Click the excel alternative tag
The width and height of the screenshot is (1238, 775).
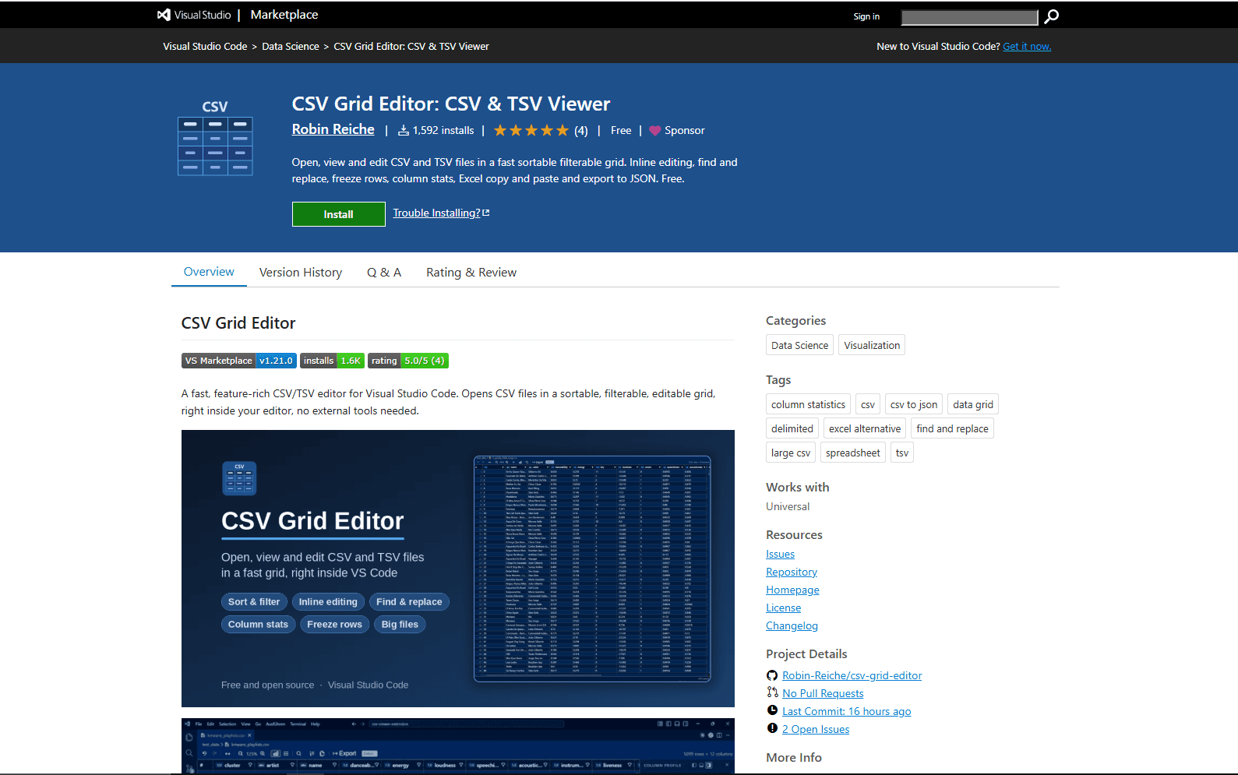865,428
